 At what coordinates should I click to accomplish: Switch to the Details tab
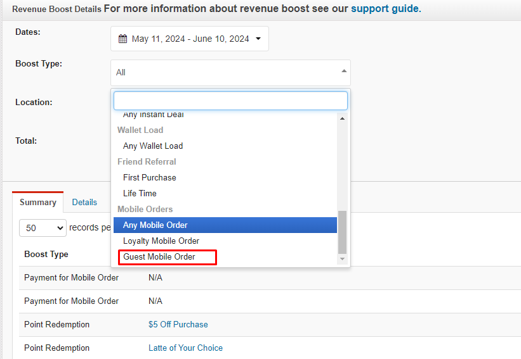tap(84, 202)
